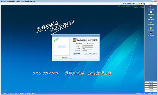Open the colorful product browse bottom item
The width and height of the screenshot is (158, 95).
pos(28,93)
